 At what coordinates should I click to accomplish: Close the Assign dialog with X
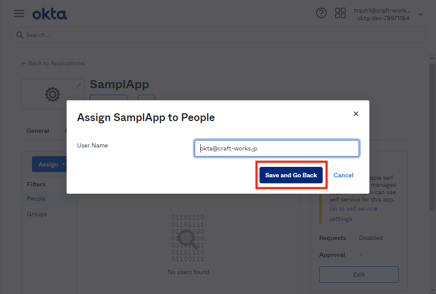tap(356, 114)
